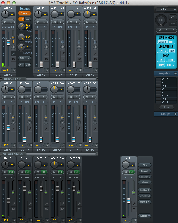Click hardware output PH 3/4 fader handle
178x223 pixels.
point(8,201)
